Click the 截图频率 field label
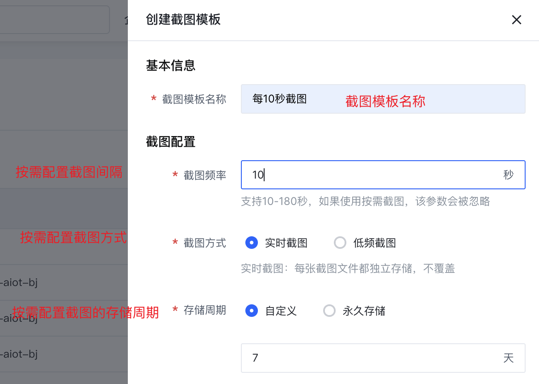Viewport: 539px width, 384px height. coord(205,175)
